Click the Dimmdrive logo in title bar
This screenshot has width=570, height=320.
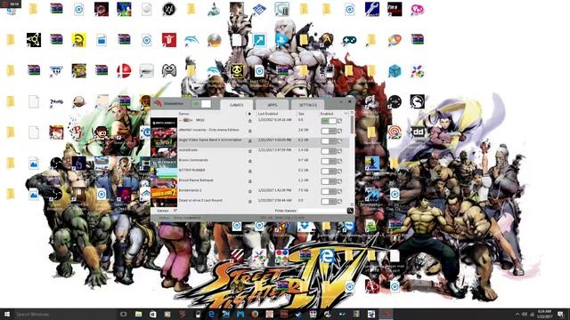pyautogui.click(x=158, y=103)
